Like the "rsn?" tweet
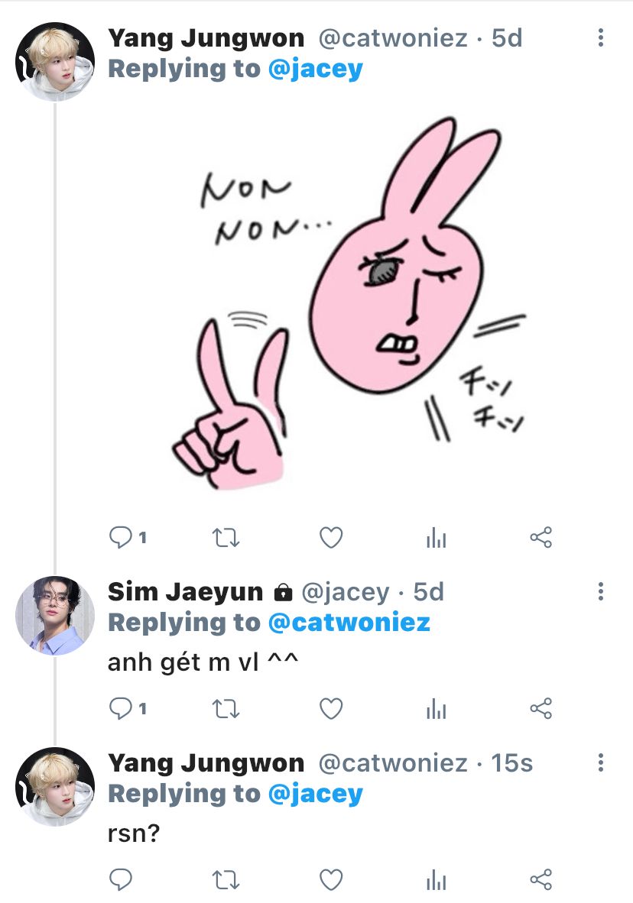This screenshot has width=633, height=903. pyautogui.click(x=330, y=879)
